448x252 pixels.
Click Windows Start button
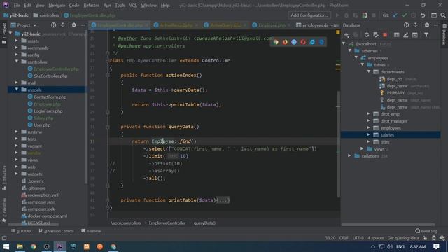point(6,246)
